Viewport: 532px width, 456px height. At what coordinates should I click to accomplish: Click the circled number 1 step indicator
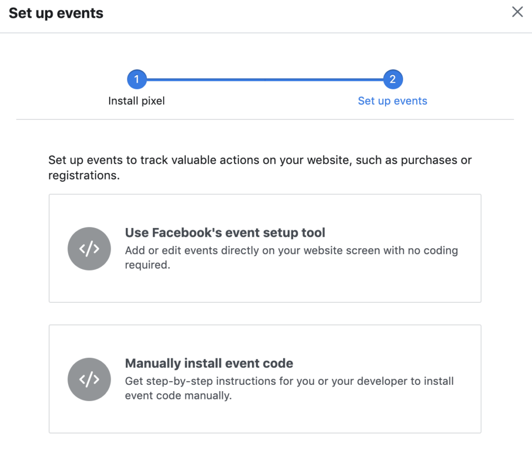point(137,79)
